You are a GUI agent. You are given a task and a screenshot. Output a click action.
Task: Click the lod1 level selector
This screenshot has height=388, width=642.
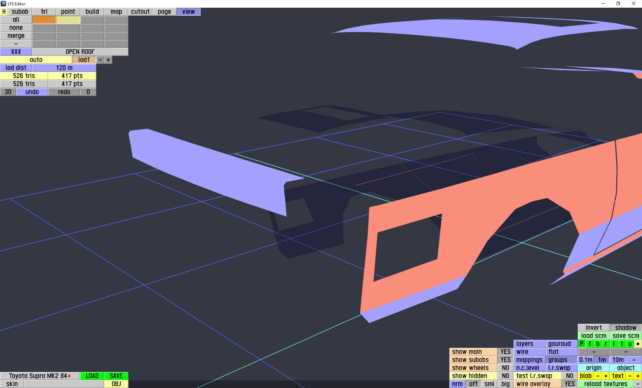click(84, 60)
